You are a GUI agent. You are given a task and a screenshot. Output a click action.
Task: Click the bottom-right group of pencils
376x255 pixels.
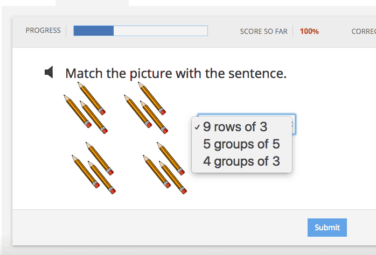tap(164, 168)
